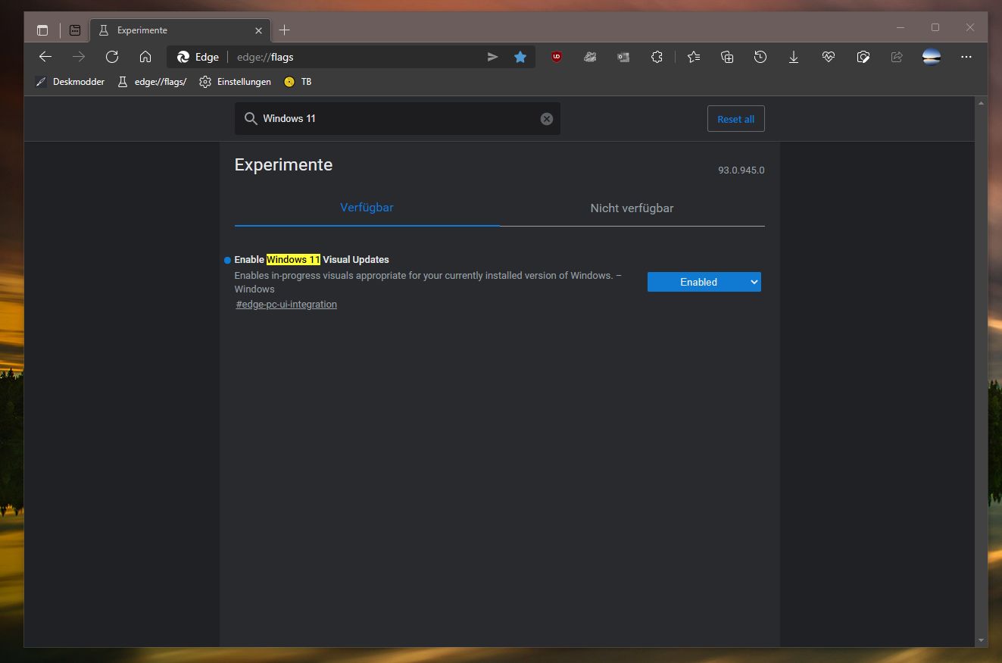This screenshot has height=663, width=1002.
Task: Open the Extensions puzzle icon
Action: 657,57
